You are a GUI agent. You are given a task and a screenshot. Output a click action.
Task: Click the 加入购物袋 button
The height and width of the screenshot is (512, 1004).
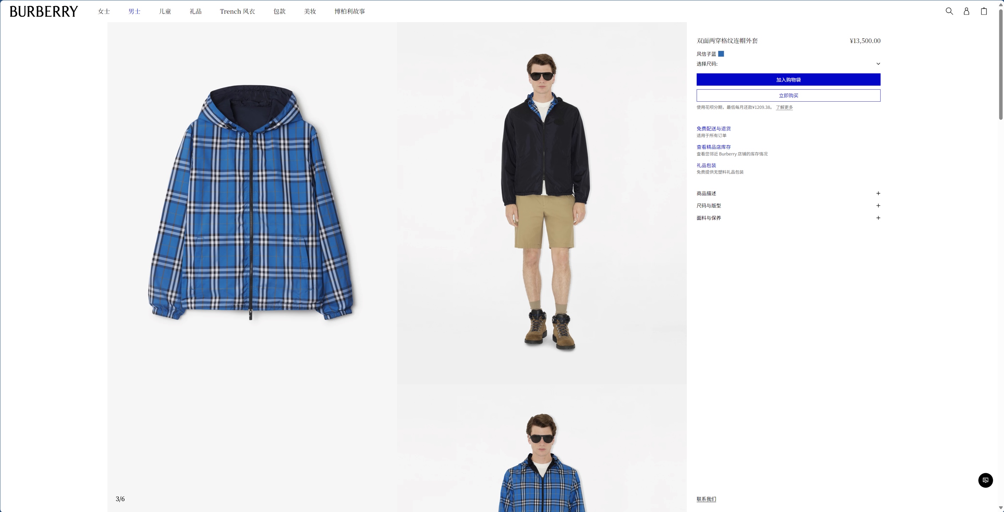click(788, 80)
